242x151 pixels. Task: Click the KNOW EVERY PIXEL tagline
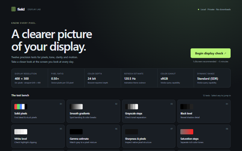23,23
